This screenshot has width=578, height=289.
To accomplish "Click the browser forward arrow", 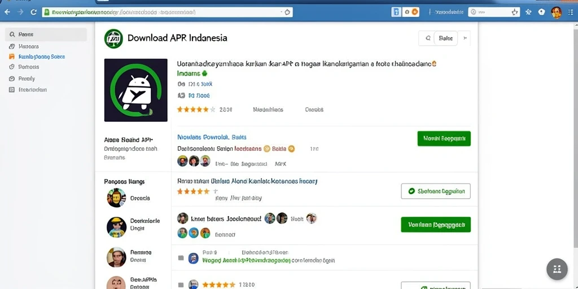I will point(21,12).
